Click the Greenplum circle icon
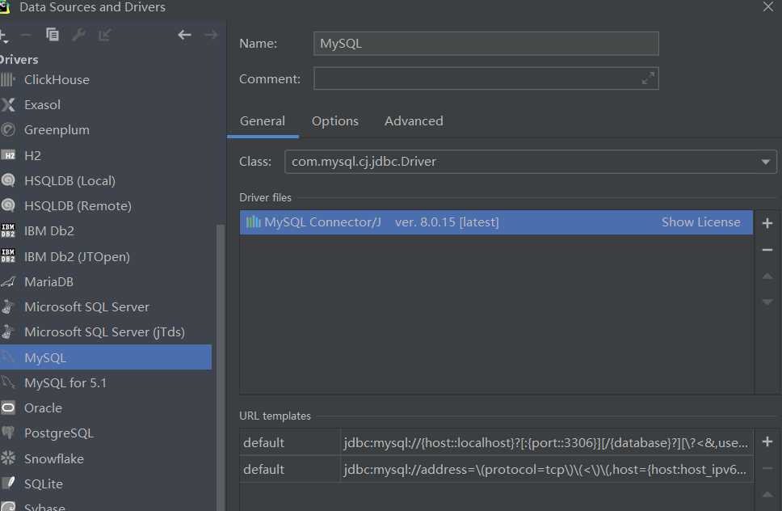Viewport: 782px width, 511px height. coord(7,130)
